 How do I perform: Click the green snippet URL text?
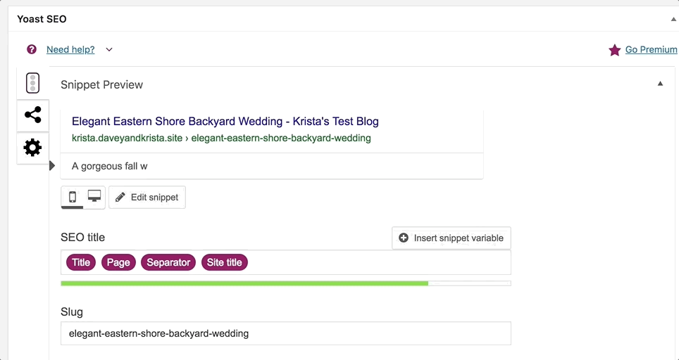tap(221, 139)
